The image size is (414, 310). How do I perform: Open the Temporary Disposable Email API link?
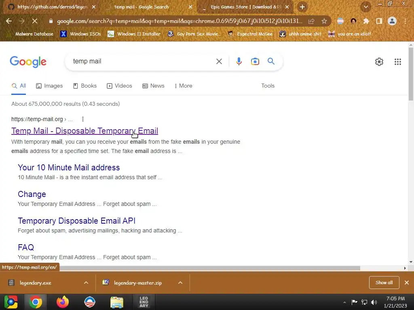point(76,221)
